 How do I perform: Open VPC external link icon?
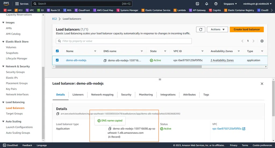pyautogui.click(x=244, y=129)
